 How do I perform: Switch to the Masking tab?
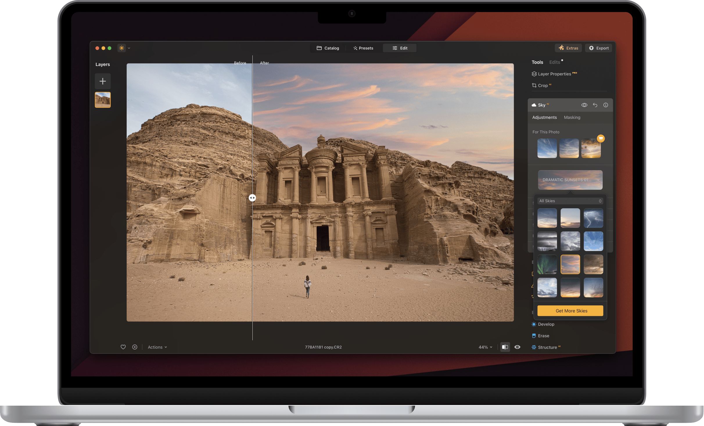[x=572, y=117]
